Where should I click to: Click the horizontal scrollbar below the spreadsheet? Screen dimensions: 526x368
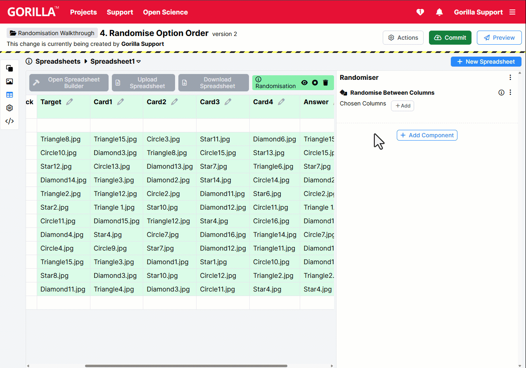point(186,366)
